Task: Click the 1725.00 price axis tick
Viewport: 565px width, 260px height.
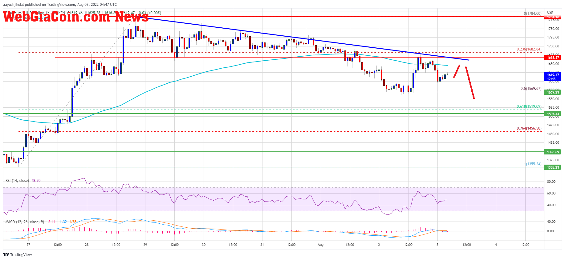Action: [x=553, y=37]
